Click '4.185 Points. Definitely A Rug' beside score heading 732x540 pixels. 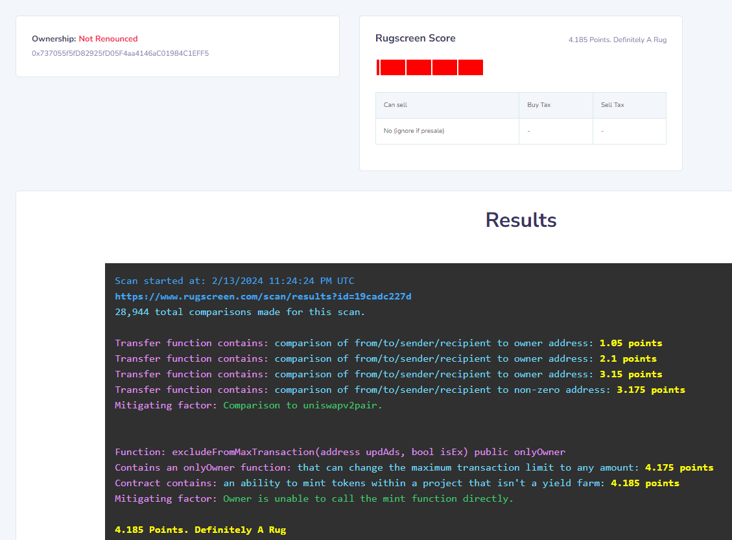[617, 40]
